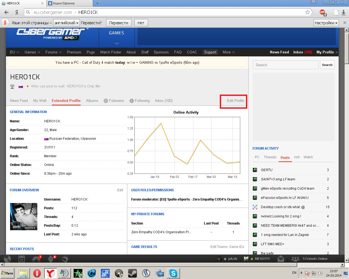
Task: Click inside the Search input field
Action: [x=286, y=65]
